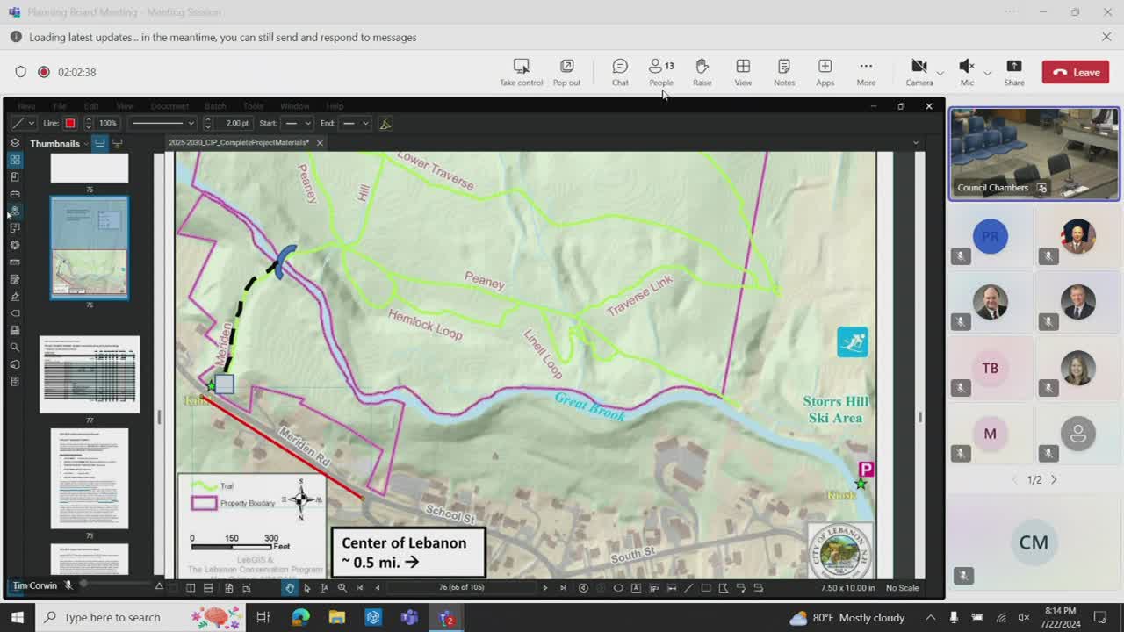This screenshot has height=632, width=1124.
Task: Go to next page of participants
Action: (1054, 479)
